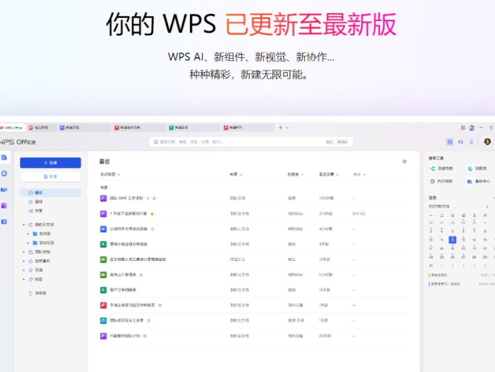Open the purple apps icon in left rail
Image resolution: width=495 pixels, height=372 pixels.
pos(4,205)
